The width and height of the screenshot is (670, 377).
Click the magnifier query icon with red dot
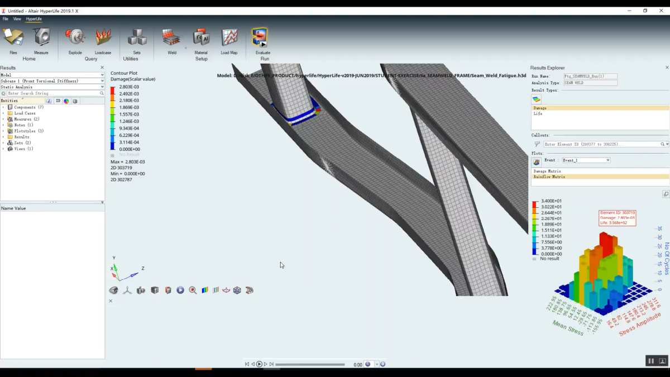(193, 290)
